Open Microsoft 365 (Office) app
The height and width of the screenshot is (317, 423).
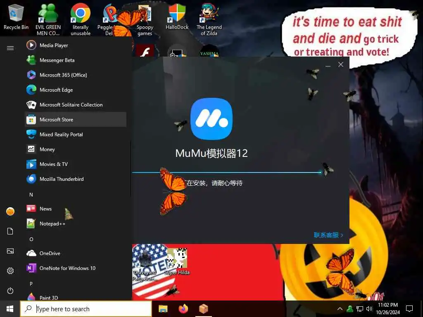tap(76, 75)
